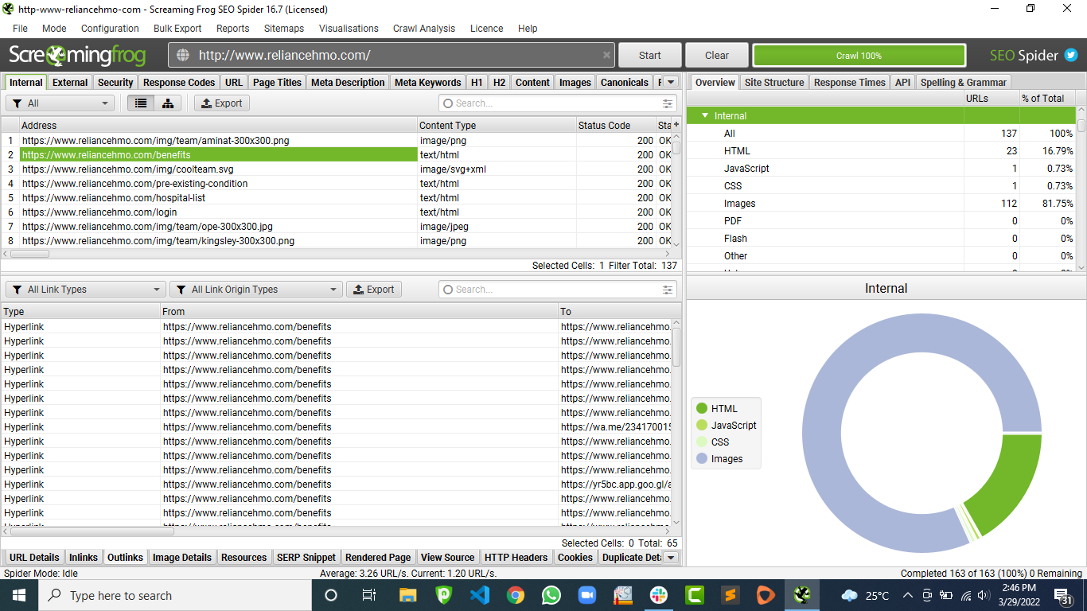This screenshot has width=1087, height=611.
Task: Open the All Link Types dropdown
Action: pyautogui.click(x=86, y=290)
